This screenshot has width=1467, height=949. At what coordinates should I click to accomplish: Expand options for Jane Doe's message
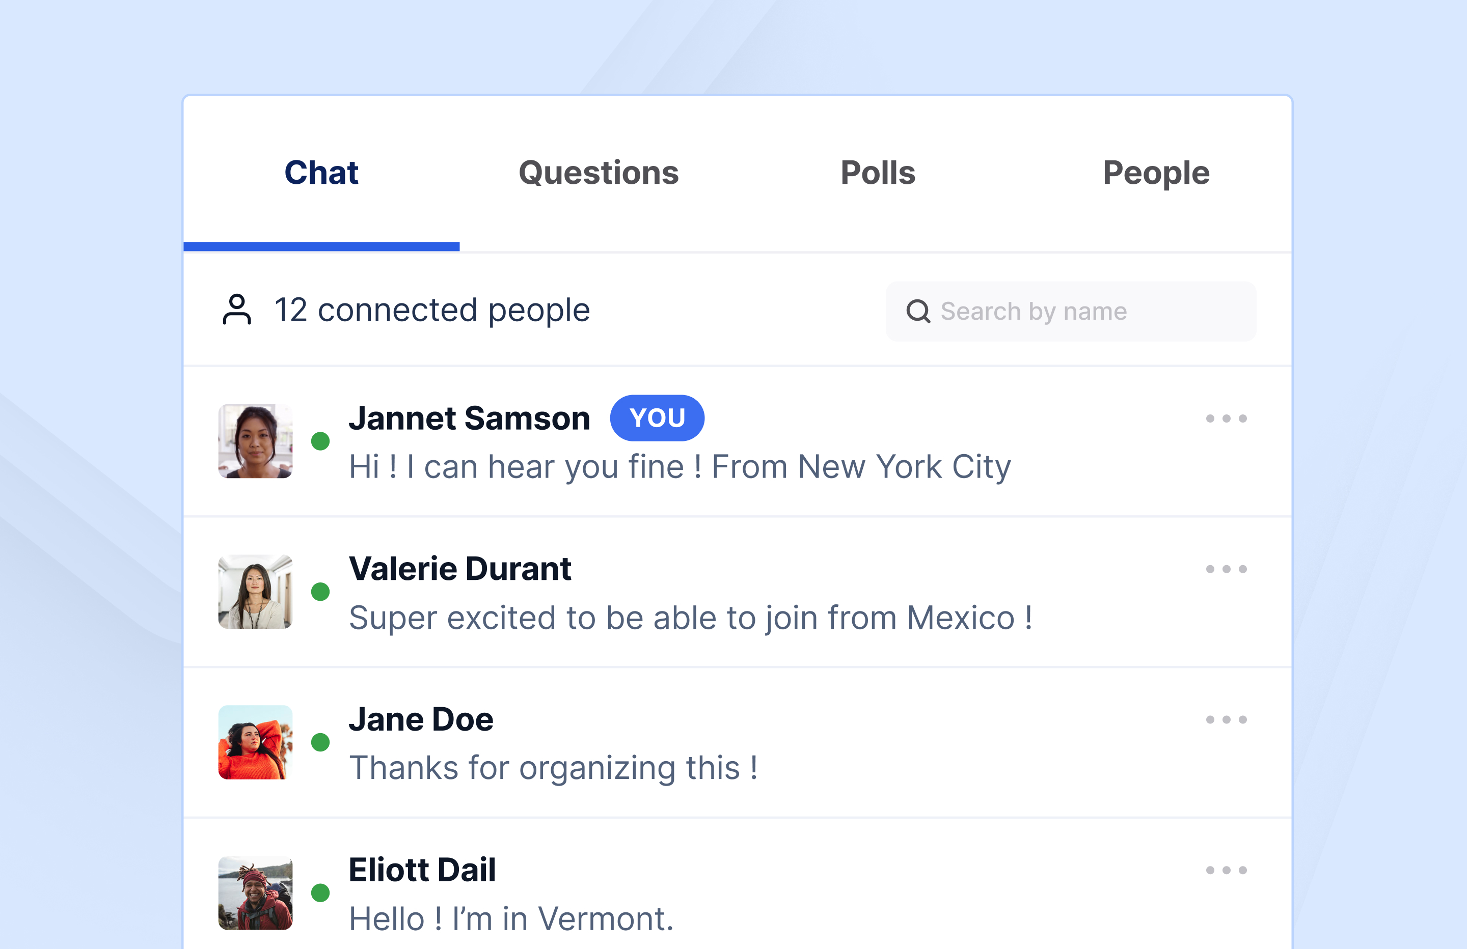coord(1226,719)
